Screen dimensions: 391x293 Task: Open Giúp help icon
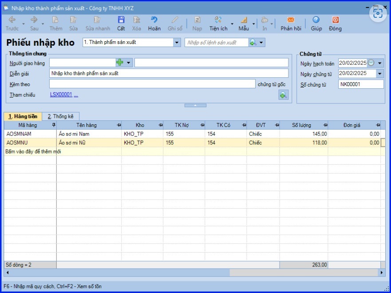316,20
